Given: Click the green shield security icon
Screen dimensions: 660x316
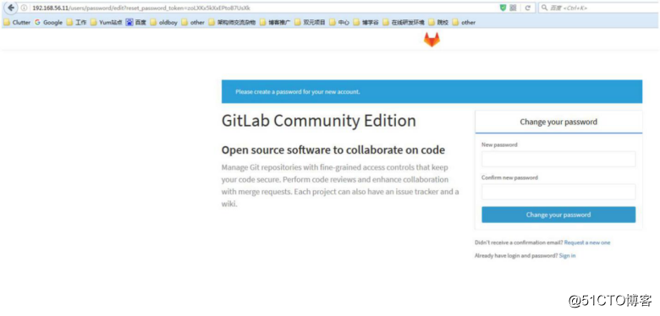Looking at the screenshot, I should [503, 8].
